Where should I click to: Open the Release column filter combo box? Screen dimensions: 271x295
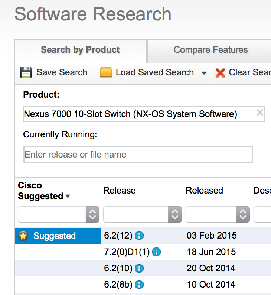[143, 214]
